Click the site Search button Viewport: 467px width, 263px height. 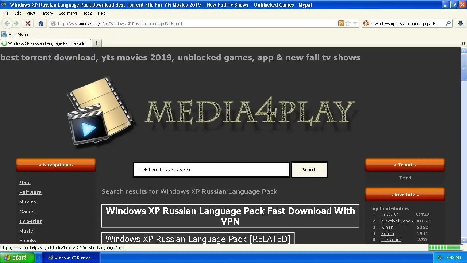click(309, 170)
